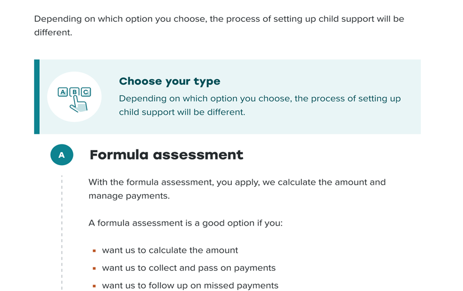Click 'A formula assessment is a good option' line
This screenshot has height=291, width=463.
pyautogui.click(x=185, y=223)
